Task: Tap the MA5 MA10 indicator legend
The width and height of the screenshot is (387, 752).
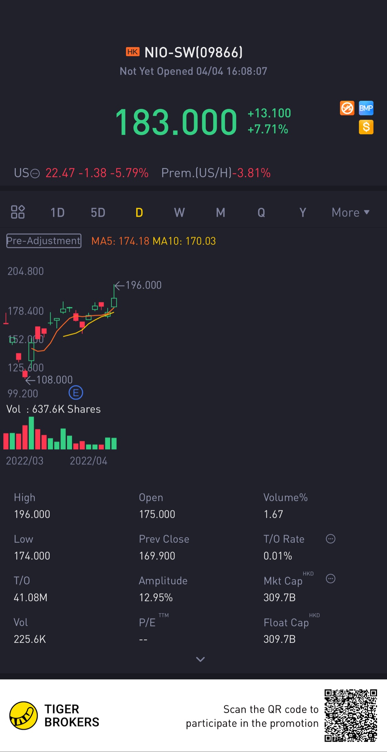Action: (x=153, y=241)
